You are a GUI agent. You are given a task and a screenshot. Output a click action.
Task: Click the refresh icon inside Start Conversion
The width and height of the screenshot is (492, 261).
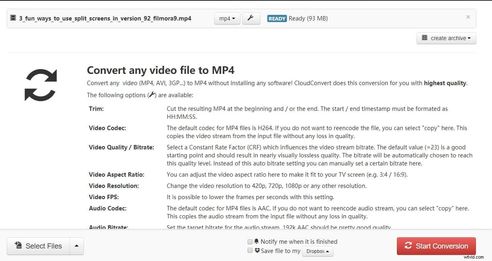pos(409,246)
